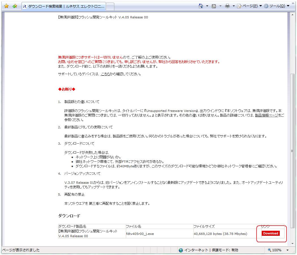Select the ダウンロード検索結果 tab

(x=64, y=6)
